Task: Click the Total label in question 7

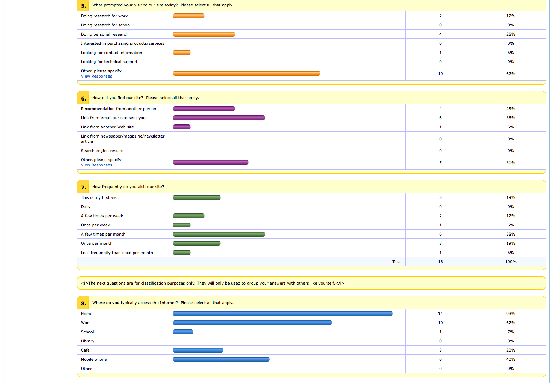Action: 396,262
